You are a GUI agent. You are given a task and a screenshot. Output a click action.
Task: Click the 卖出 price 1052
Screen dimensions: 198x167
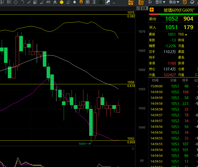coord(172,19)
